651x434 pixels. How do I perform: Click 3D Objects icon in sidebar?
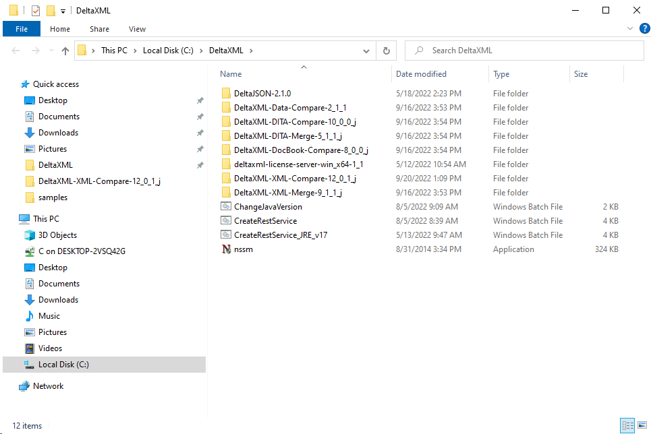click(x=30, y=235)
